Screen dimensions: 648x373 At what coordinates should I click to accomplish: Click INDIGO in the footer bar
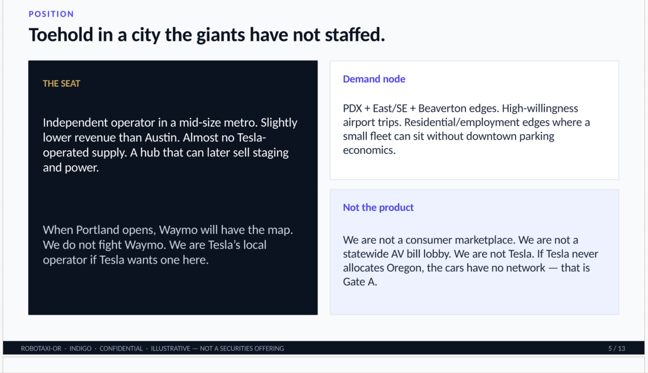coord(80,348)
